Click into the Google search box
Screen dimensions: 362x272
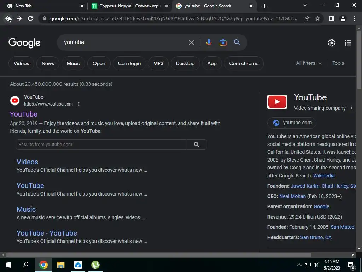(x=125, y=42)
